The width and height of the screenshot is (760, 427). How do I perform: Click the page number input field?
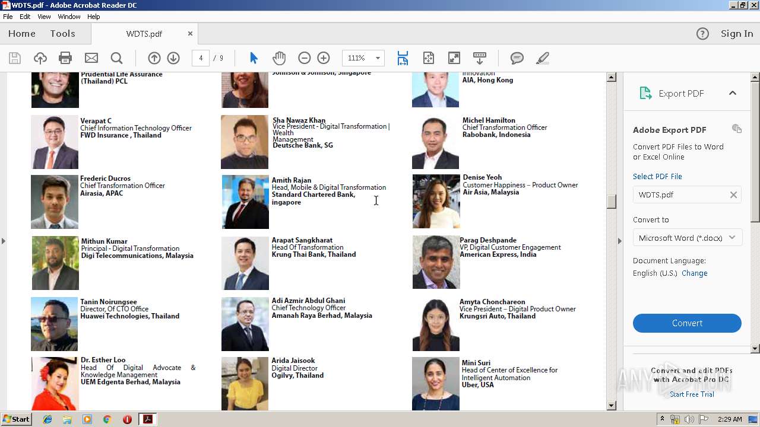point(201,58)
